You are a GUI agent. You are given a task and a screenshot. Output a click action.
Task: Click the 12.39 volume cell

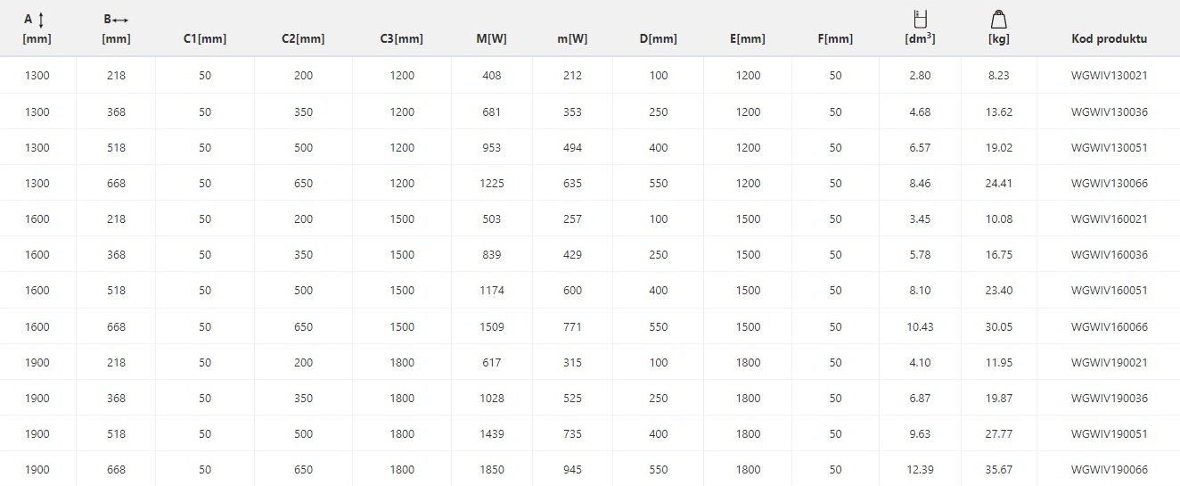tap(921, 470)
